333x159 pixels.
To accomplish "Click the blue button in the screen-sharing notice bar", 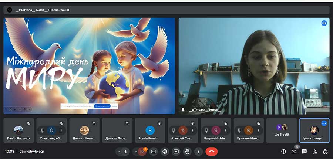I will point(102,106).
